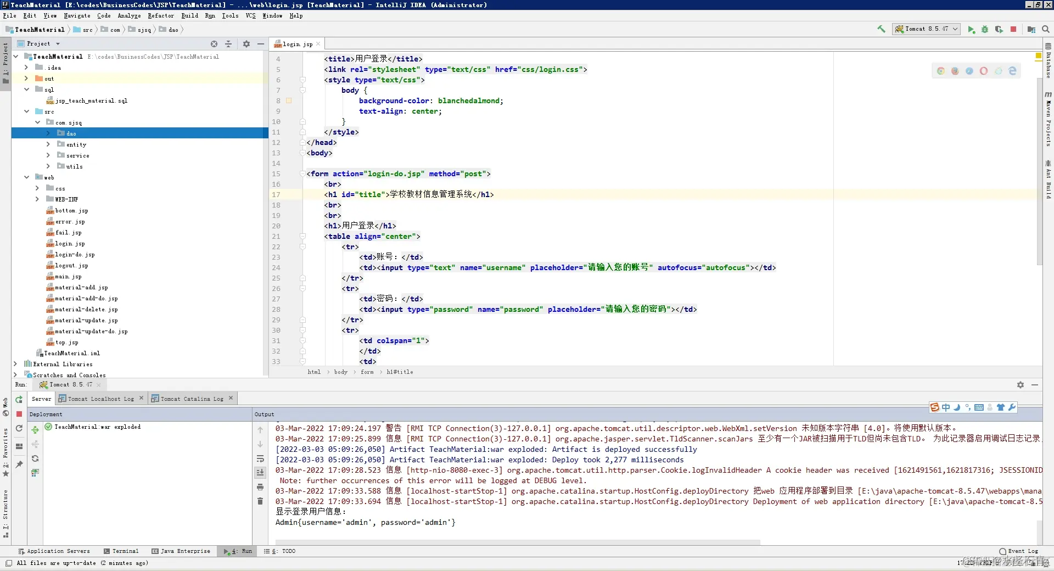Toggle the Sogou soft keyboard icon

pos(979,407)
